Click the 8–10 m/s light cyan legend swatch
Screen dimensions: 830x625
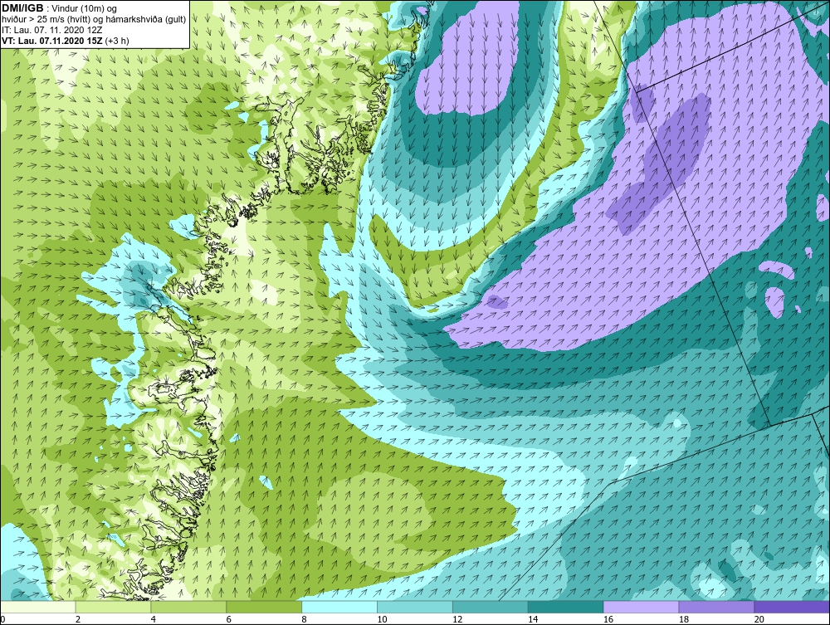click(339, 607)
